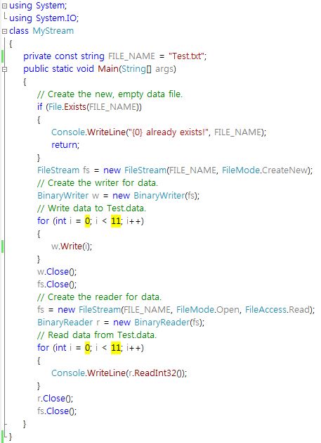Click the "using System.IO;" line
The height and width of the screenshot is (443, 321).
(x=44, y=18)
